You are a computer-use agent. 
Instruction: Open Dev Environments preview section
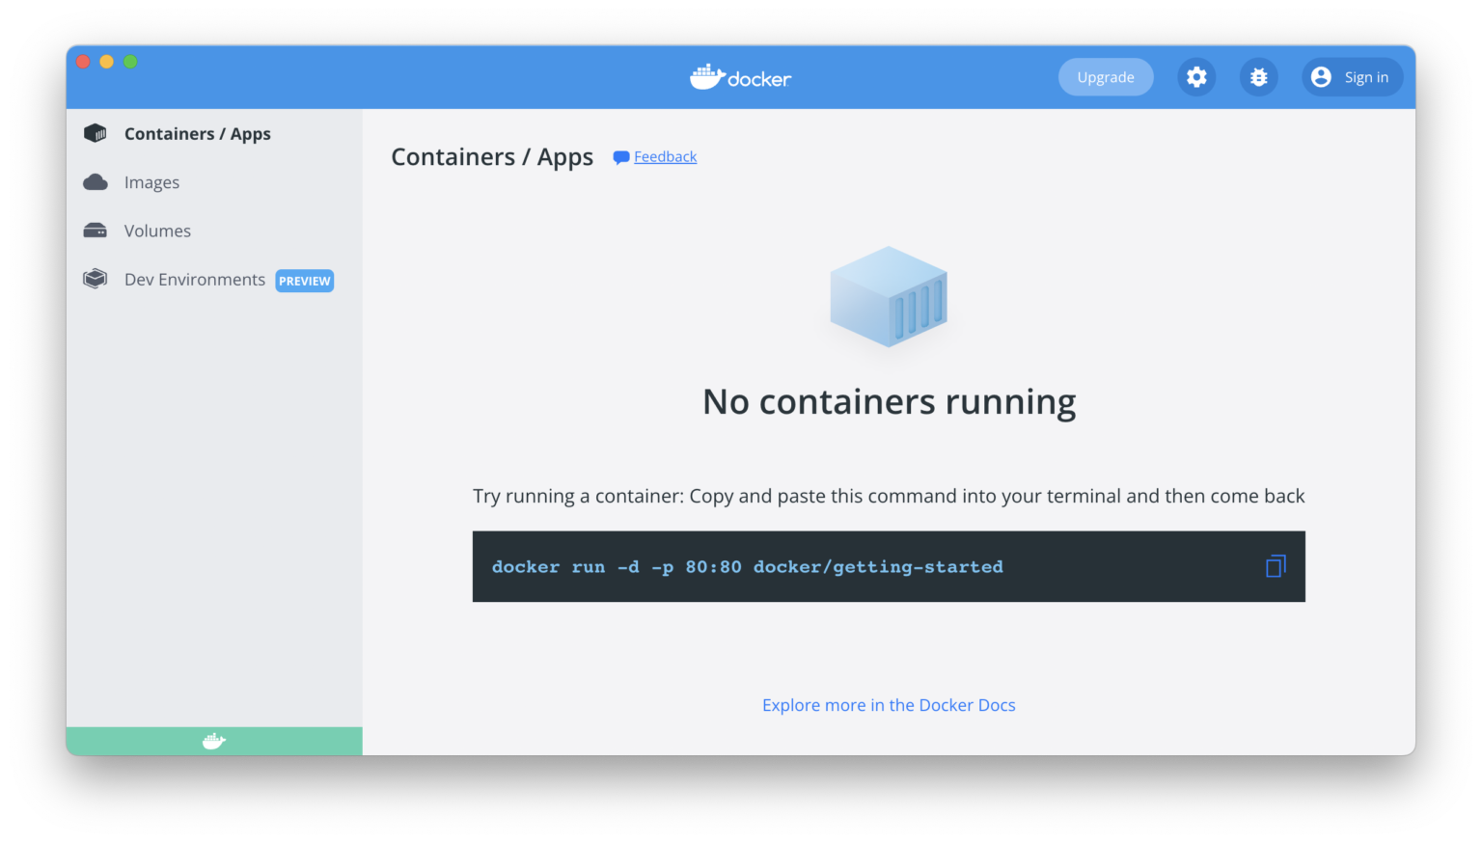(x=194, y=279)
